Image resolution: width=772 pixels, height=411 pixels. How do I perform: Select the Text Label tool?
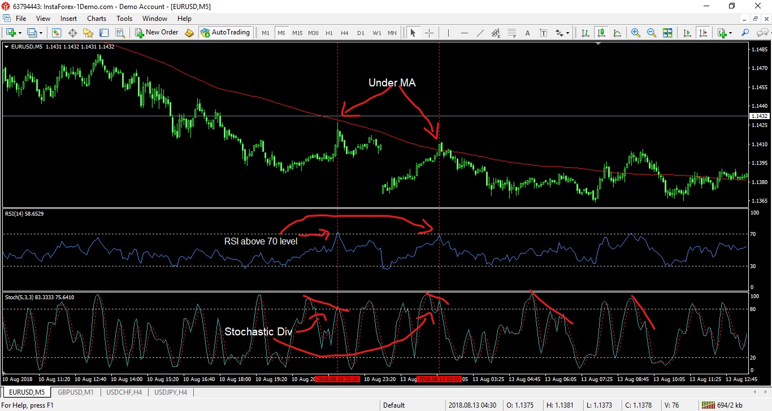coord(544,33)
